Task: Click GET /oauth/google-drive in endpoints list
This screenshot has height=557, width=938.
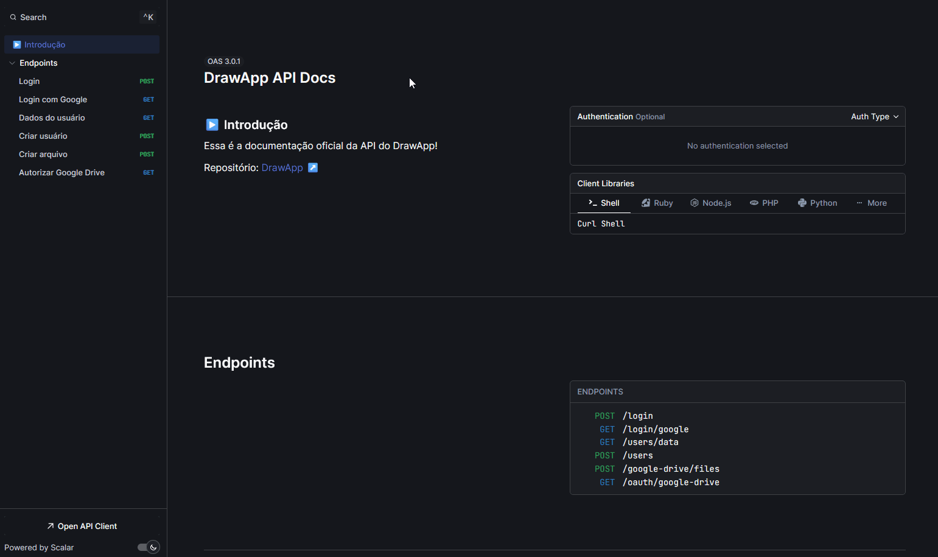Action: click(659, 482)
